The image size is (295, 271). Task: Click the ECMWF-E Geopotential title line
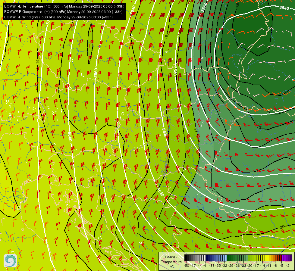(x=63, y=12)
